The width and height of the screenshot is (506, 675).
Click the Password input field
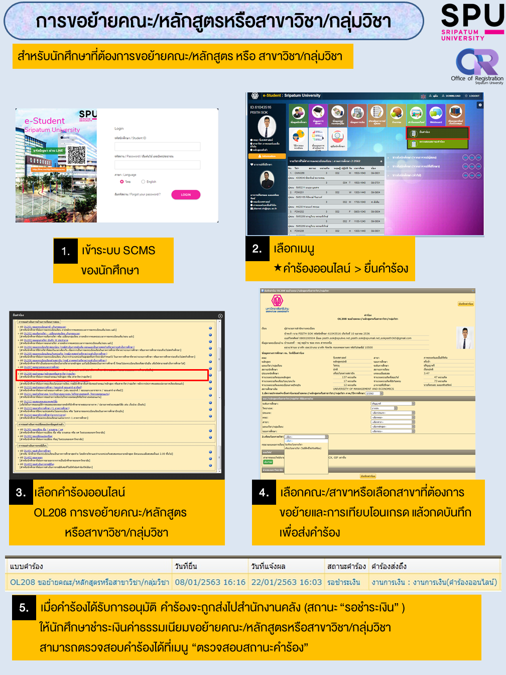pos(157,164)
